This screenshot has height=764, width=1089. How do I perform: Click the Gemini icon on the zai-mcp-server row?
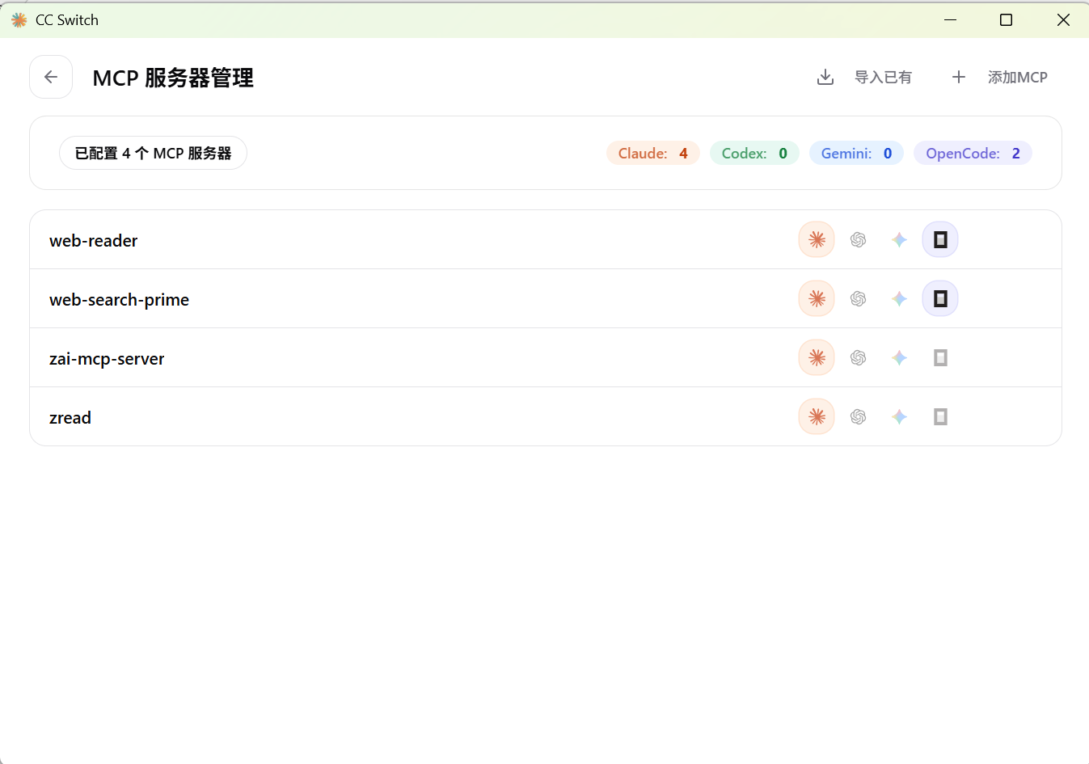899,357
